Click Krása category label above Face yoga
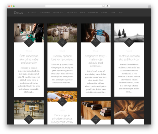Image resolution: width=158 pixels, height=134 pixels. tap(62, 111)
